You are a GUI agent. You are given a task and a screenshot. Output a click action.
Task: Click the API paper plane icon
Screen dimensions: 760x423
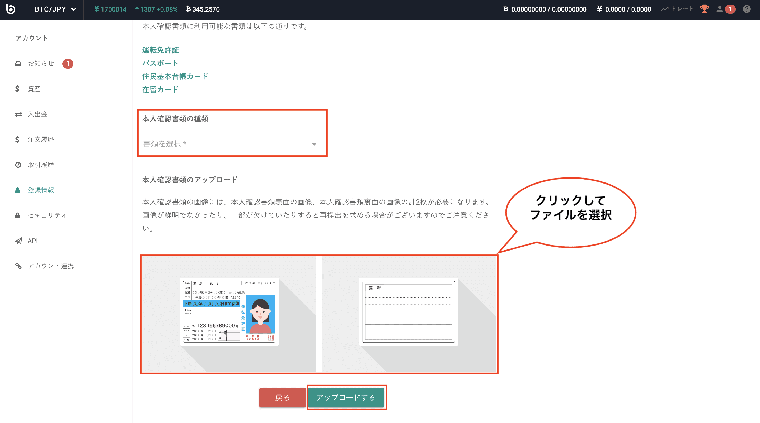tap(18, 241)
